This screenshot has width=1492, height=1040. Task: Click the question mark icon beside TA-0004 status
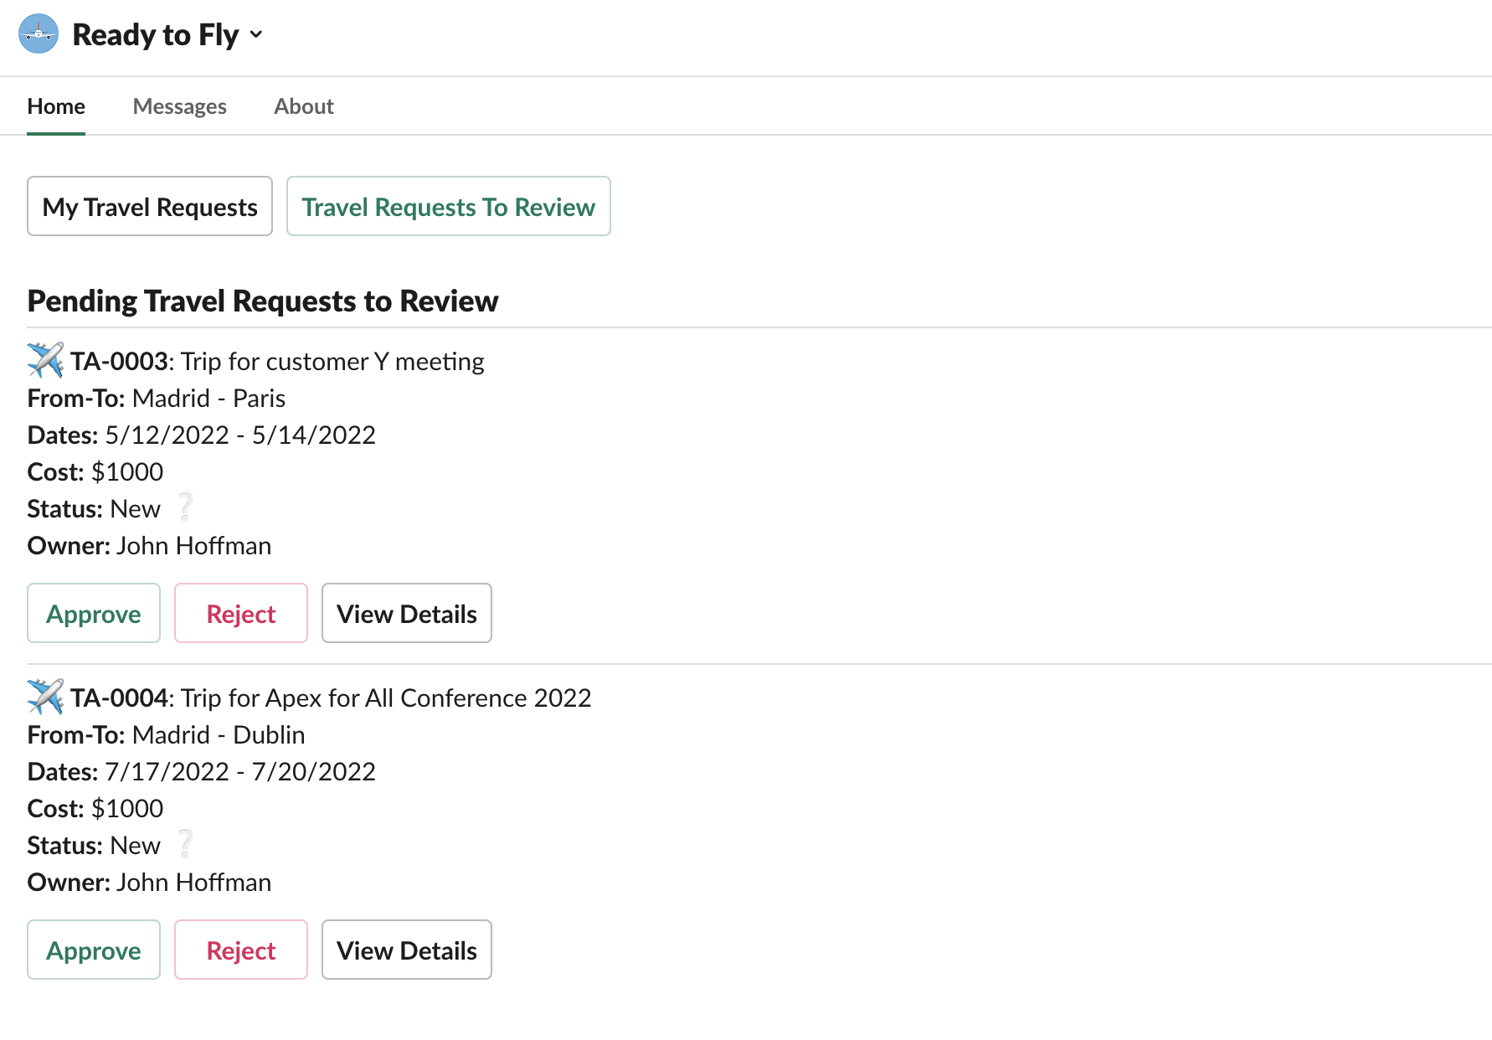click(185, 844)
